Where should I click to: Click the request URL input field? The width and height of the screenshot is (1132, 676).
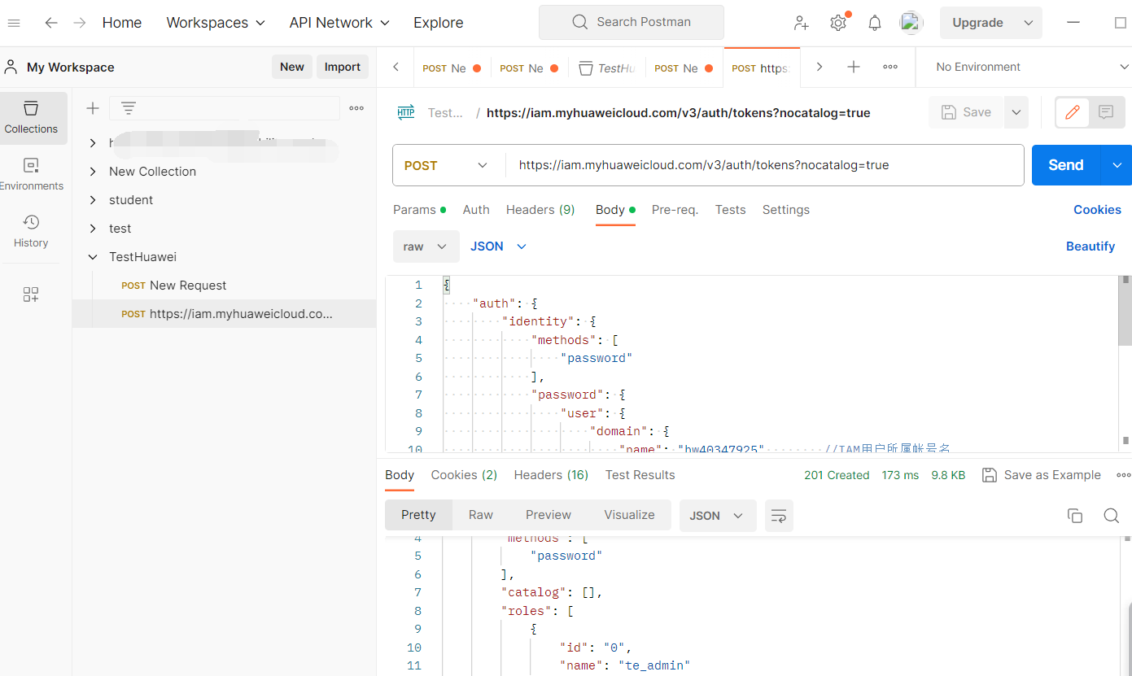coord(764,165)
